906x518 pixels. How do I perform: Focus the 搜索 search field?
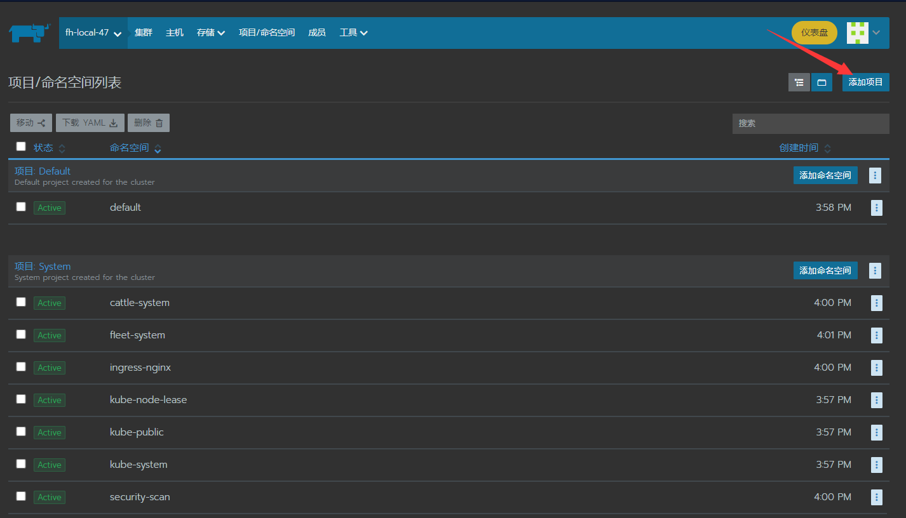(811, 124)
